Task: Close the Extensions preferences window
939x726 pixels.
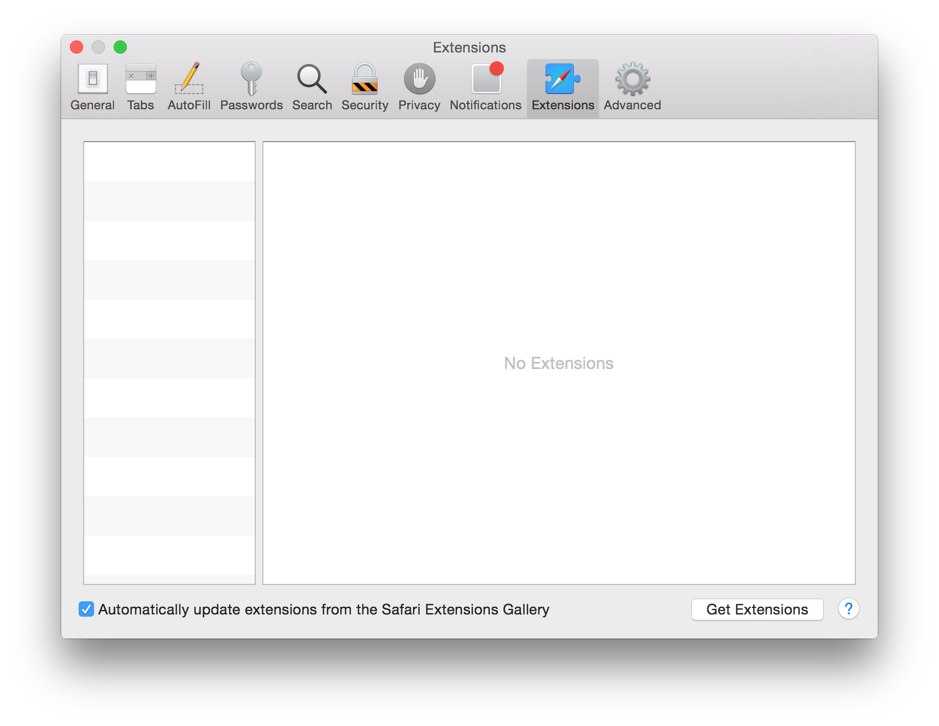Action: (77, 47)
